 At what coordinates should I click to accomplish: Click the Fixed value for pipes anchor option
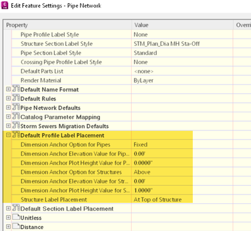[141, 144]
